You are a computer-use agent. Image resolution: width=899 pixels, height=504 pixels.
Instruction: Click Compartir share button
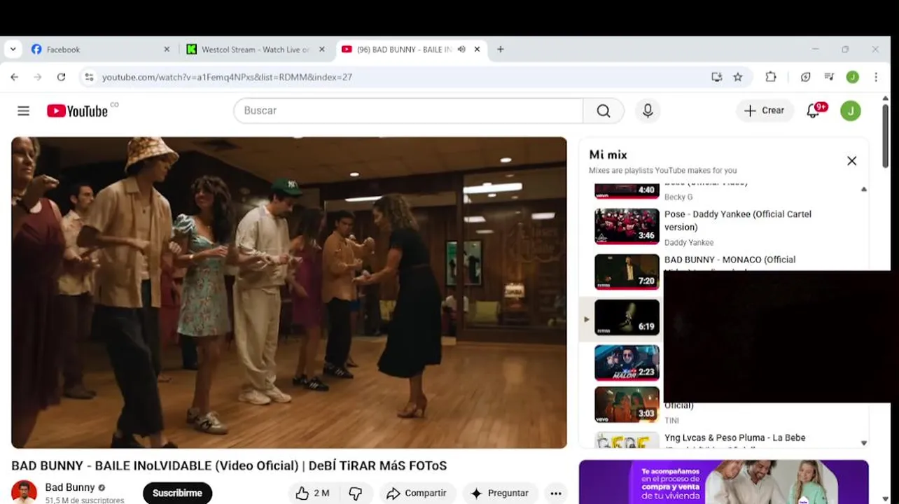tap(418, 493)
